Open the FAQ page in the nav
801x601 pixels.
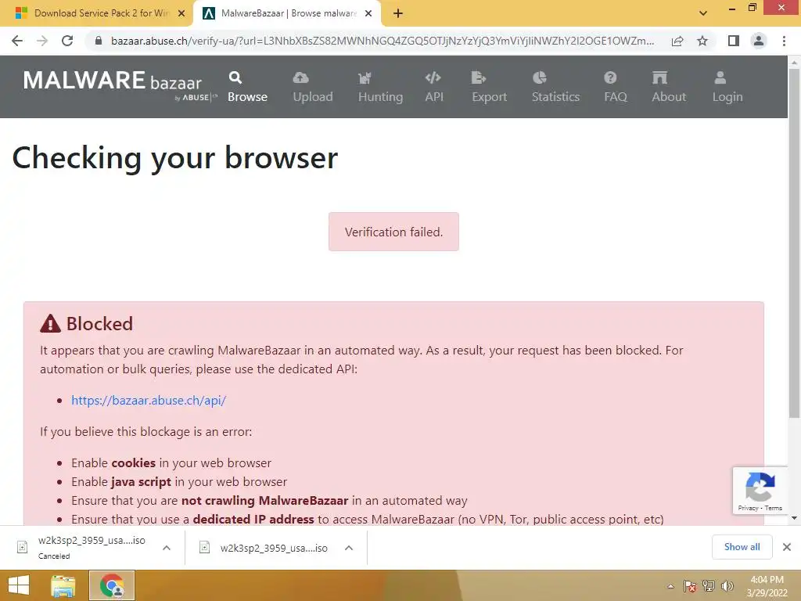tap(615, 88)
